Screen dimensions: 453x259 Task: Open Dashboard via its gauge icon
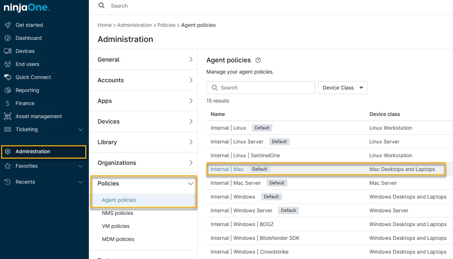point(8,38)
